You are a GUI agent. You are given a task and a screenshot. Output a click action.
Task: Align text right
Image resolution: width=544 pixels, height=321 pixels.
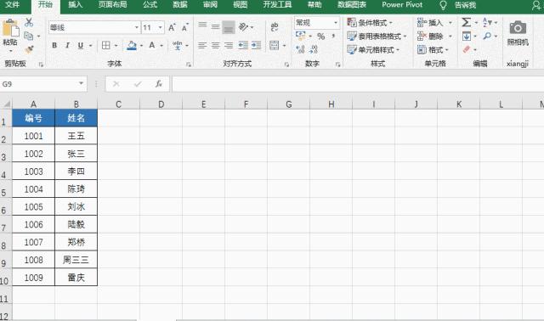[x=229, y=45]
